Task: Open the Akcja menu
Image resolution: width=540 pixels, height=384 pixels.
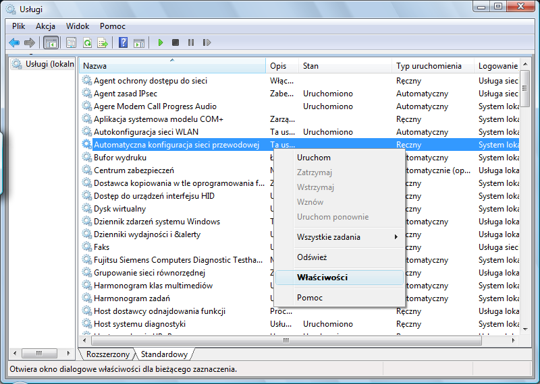Action: click(x=46, y=26)
